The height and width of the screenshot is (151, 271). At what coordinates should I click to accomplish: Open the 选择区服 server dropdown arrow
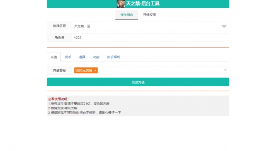pyautogui.click(x=224, y=26)
